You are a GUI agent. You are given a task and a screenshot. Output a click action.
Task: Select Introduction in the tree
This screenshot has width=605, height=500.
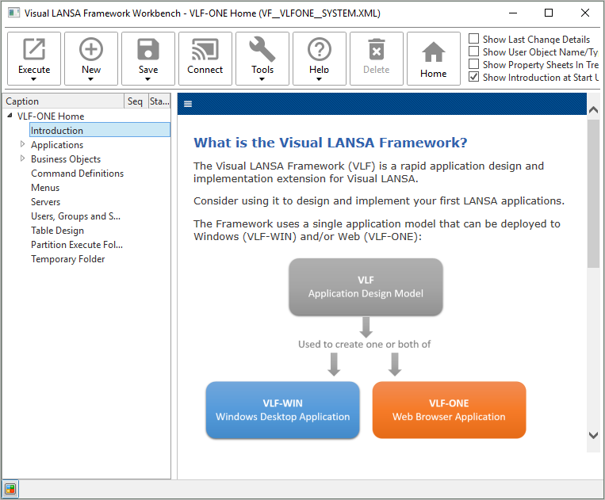[100, 130]
